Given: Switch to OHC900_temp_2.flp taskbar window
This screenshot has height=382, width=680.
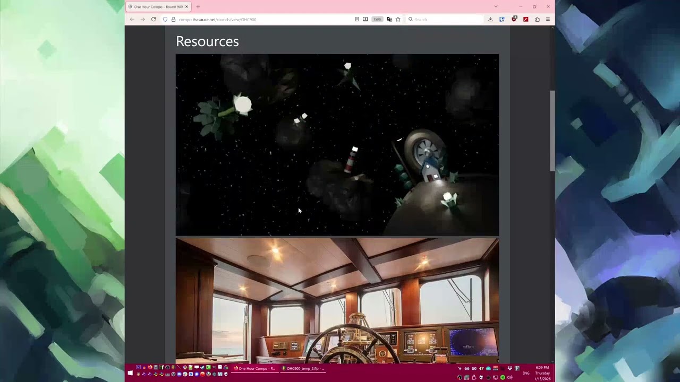Looking at the screenshot, I should [303, 368].
